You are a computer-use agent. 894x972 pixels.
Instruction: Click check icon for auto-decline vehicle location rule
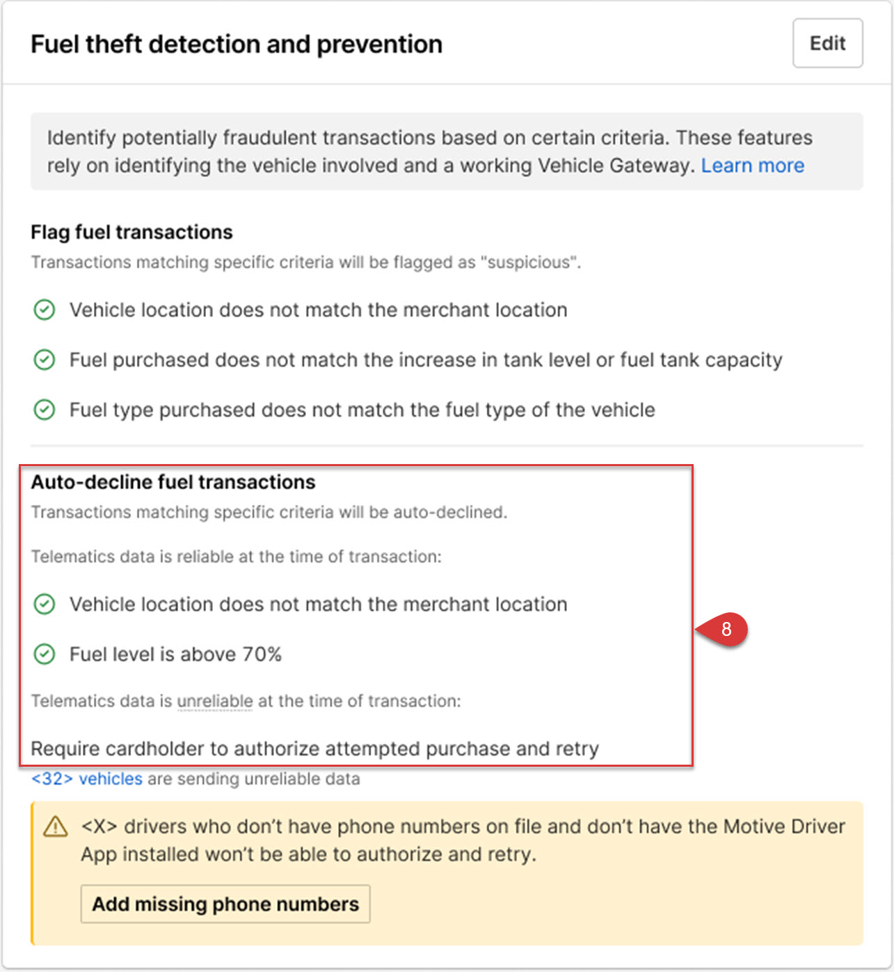pyautogui.click(x=45, y=604)
